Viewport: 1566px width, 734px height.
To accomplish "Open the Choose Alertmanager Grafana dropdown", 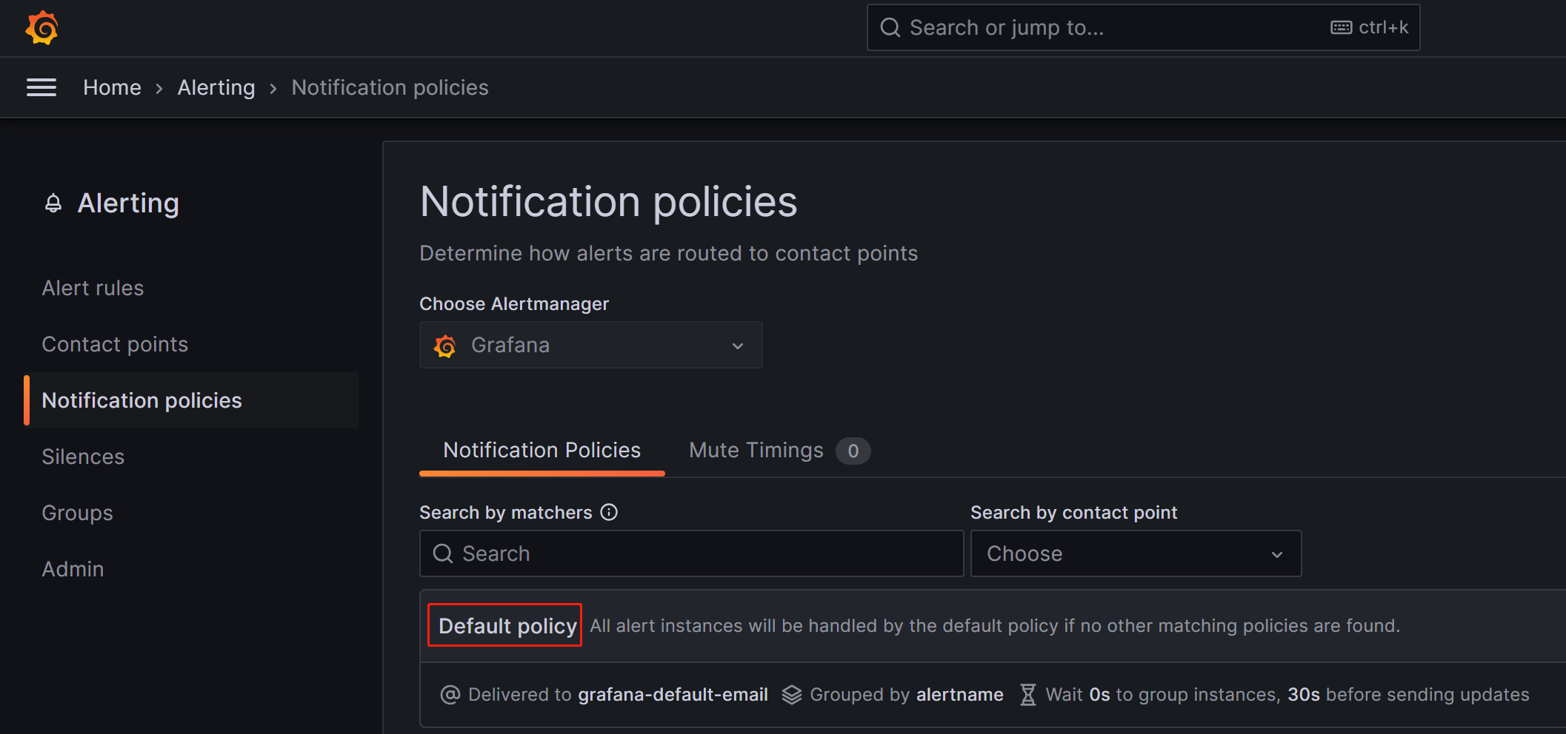I will click(590, 346).
